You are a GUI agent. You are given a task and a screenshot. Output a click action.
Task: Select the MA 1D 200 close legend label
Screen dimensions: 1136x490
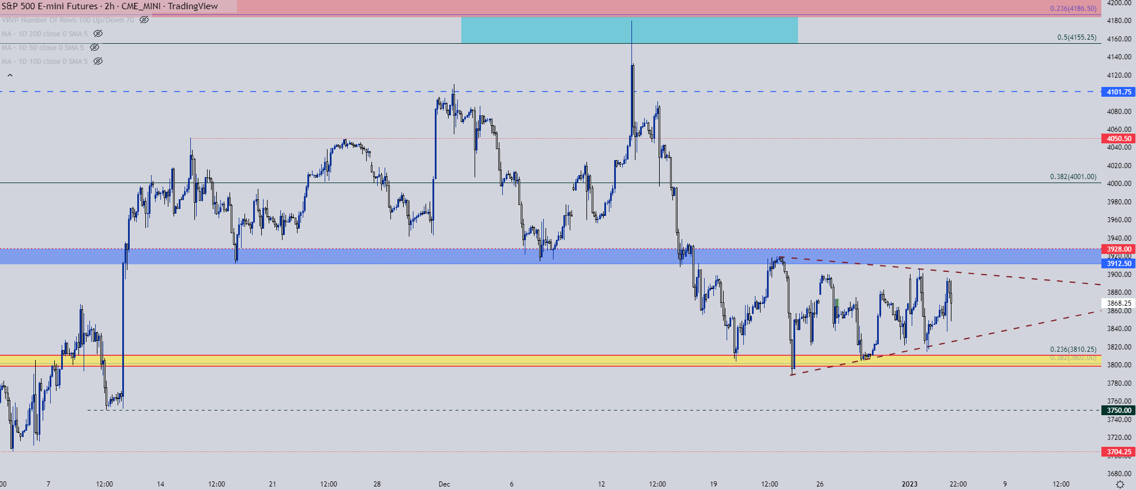click(45, 33)
